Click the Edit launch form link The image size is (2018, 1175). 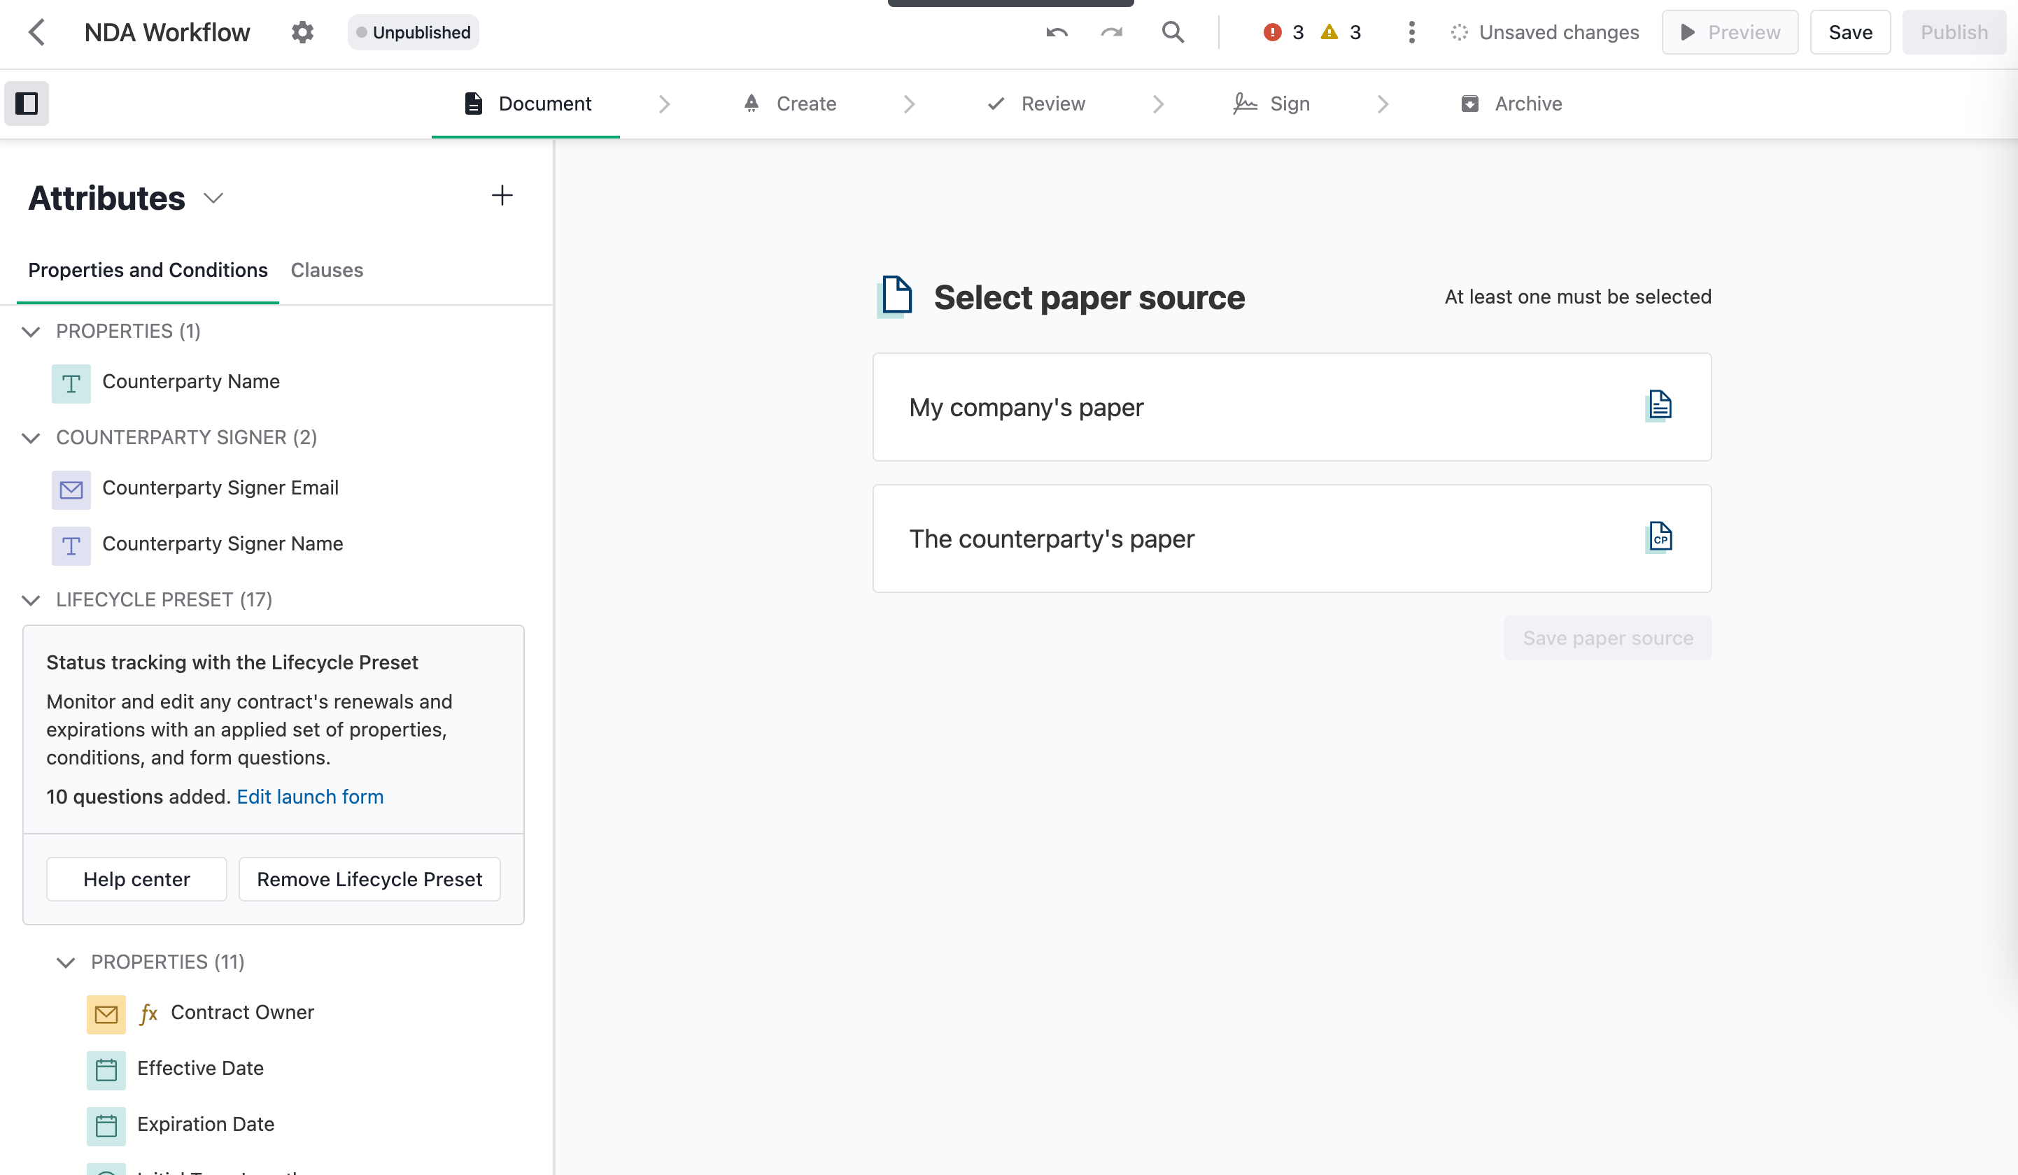(x=310, y=797)
